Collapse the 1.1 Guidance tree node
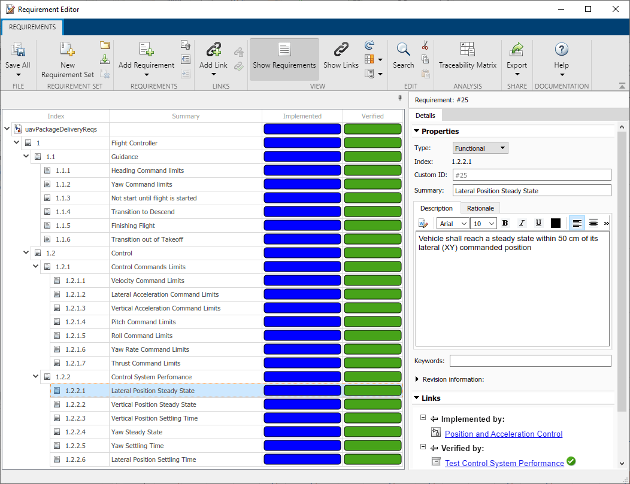 pyautogui.click(x=26, y=157)
